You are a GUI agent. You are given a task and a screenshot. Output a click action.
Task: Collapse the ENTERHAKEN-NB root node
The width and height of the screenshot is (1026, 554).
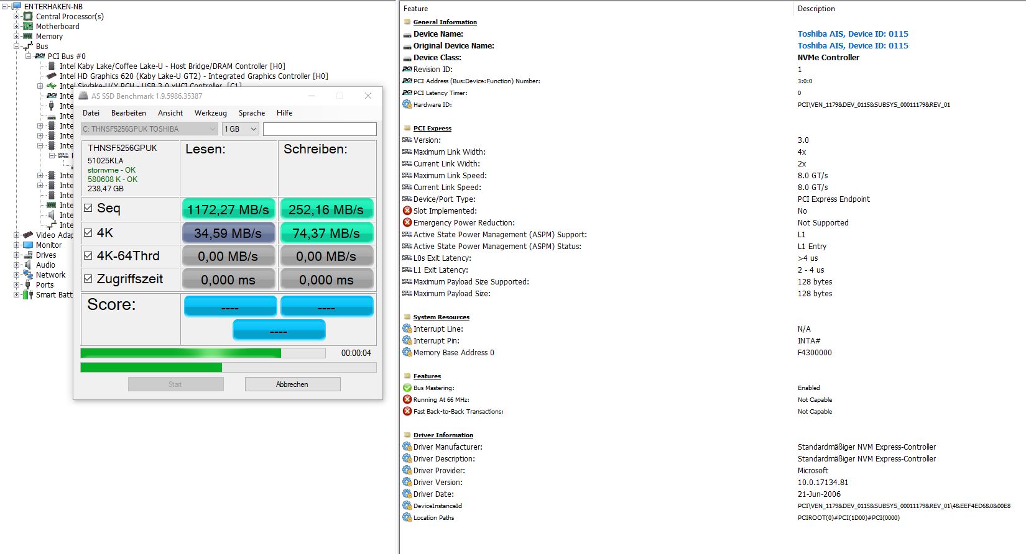click(x=5, y=6)
